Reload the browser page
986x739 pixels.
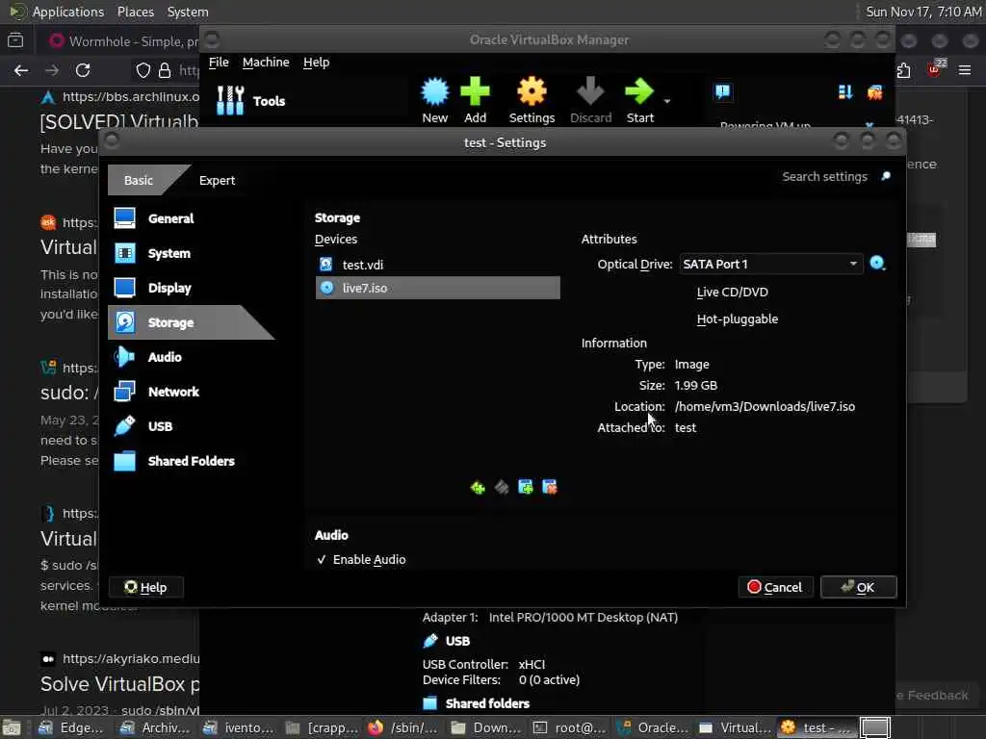coord(83,70)
